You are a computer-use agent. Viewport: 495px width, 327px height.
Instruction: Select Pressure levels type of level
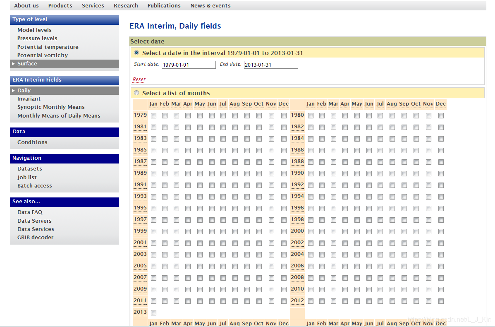click(37, 38)
